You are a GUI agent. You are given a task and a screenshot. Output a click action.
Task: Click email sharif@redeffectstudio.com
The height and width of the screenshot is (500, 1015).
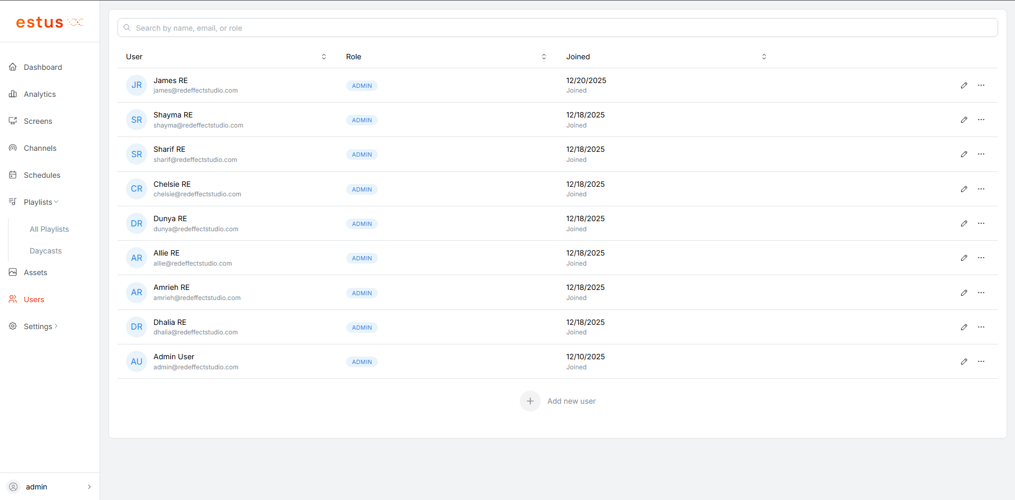click(195, 160)
